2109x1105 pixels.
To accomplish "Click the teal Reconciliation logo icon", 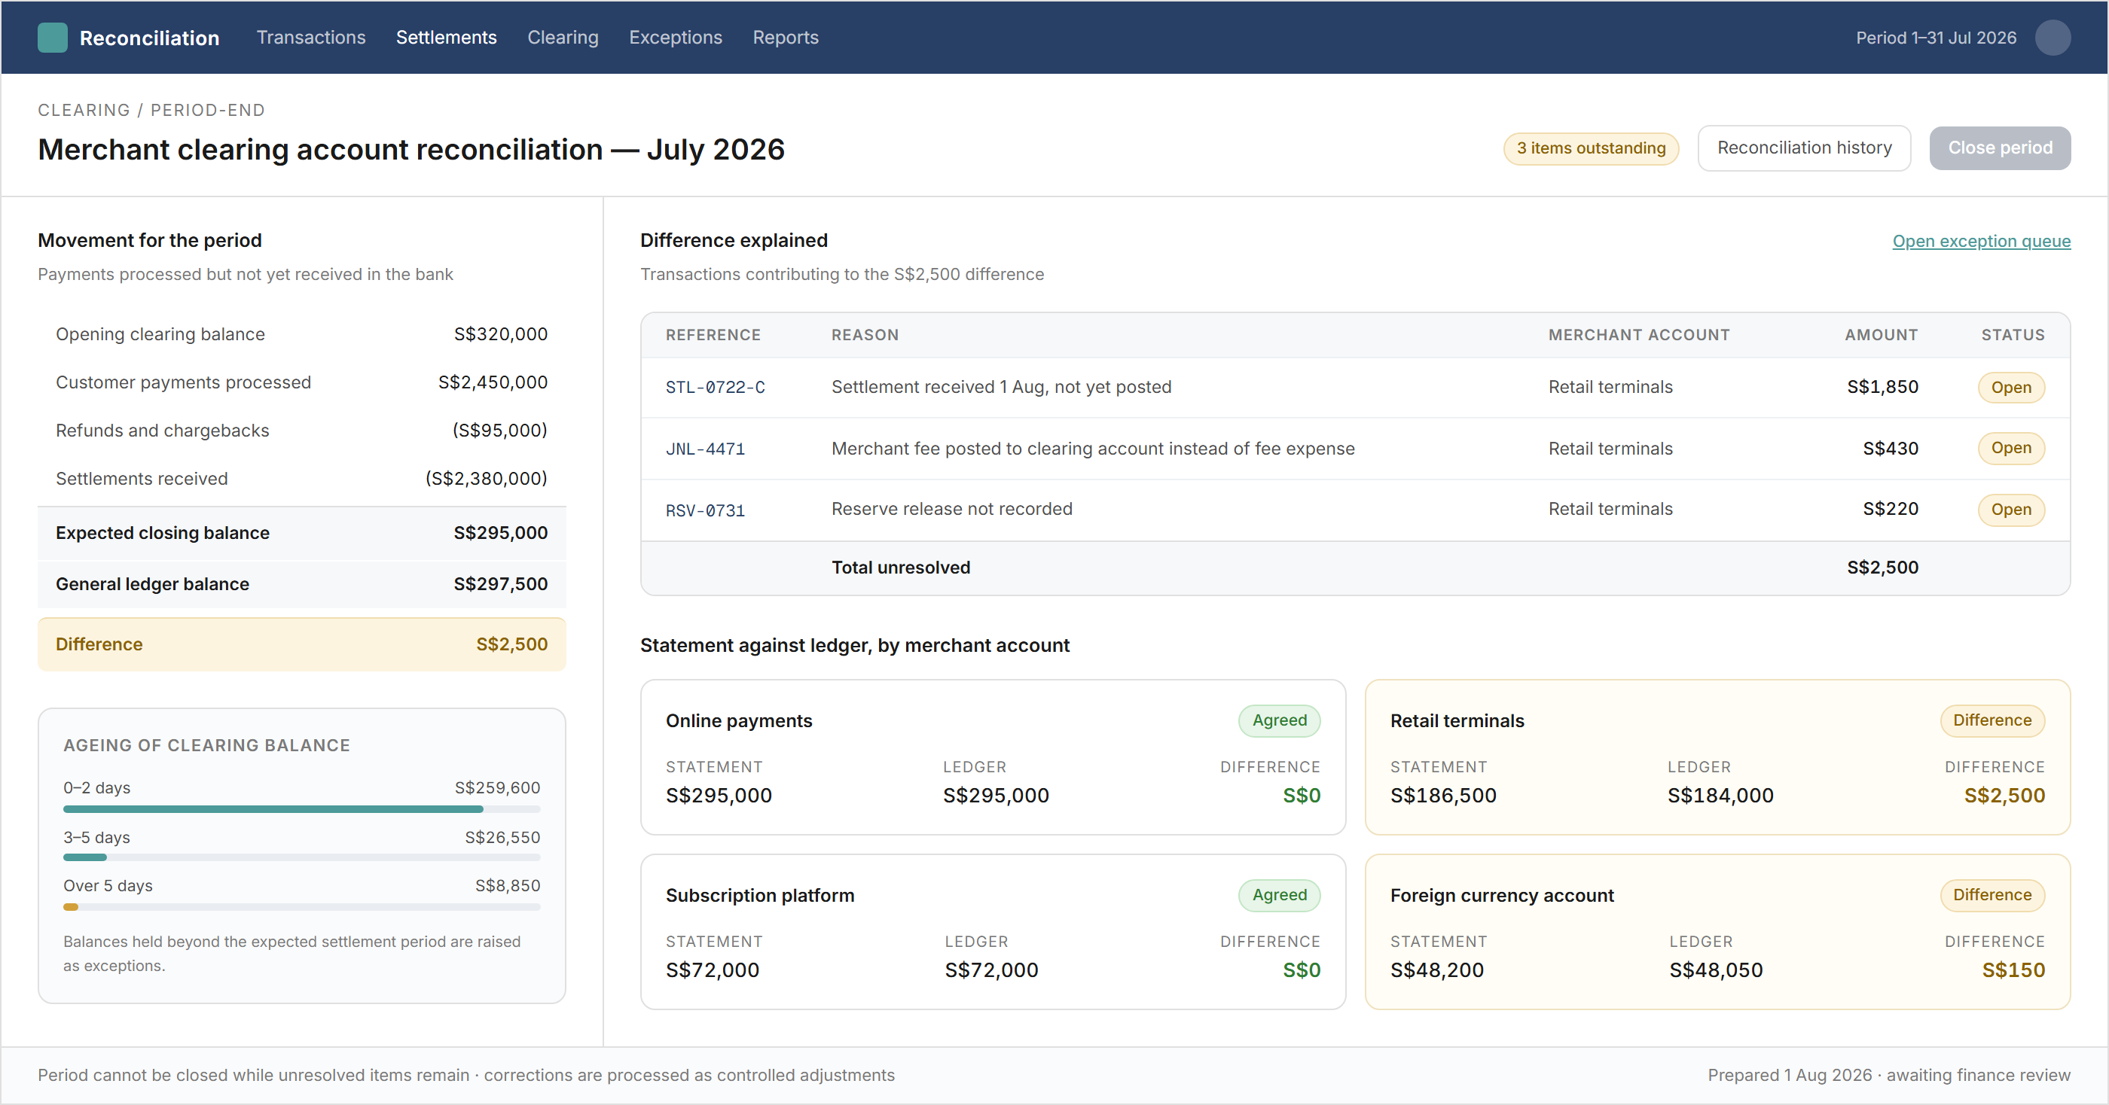I will click(x=53, y=38).
